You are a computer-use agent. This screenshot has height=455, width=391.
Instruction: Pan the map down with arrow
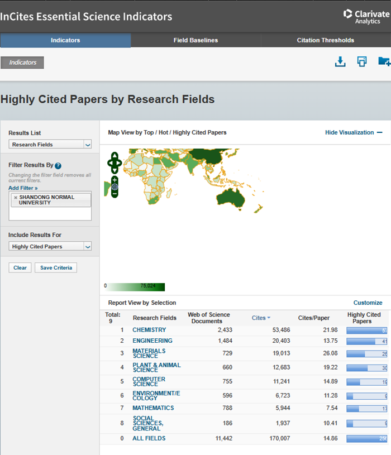click(115, 170)
